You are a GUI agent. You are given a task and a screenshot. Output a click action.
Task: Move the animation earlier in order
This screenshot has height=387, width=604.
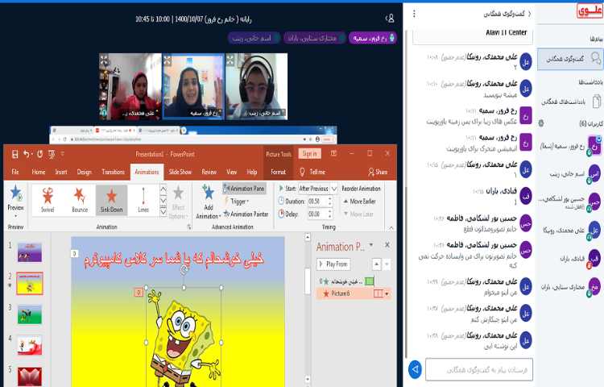[x=359, y=202]
